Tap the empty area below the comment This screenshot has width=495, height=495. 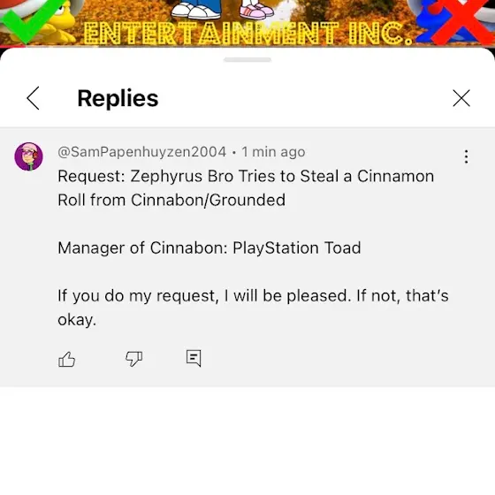[247, 441]
